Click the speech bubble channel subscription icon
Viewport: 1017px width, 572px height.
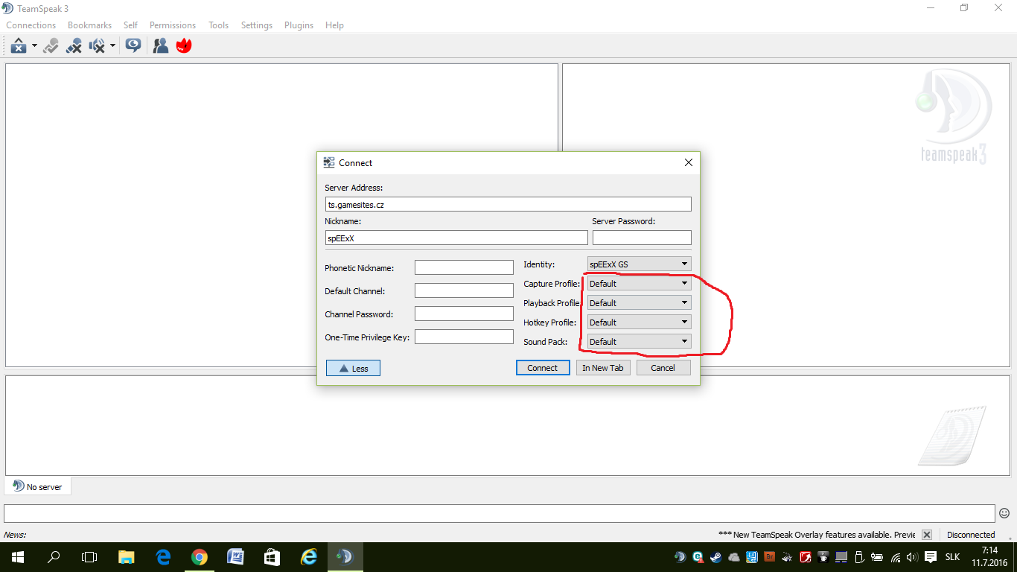[133, 46]
